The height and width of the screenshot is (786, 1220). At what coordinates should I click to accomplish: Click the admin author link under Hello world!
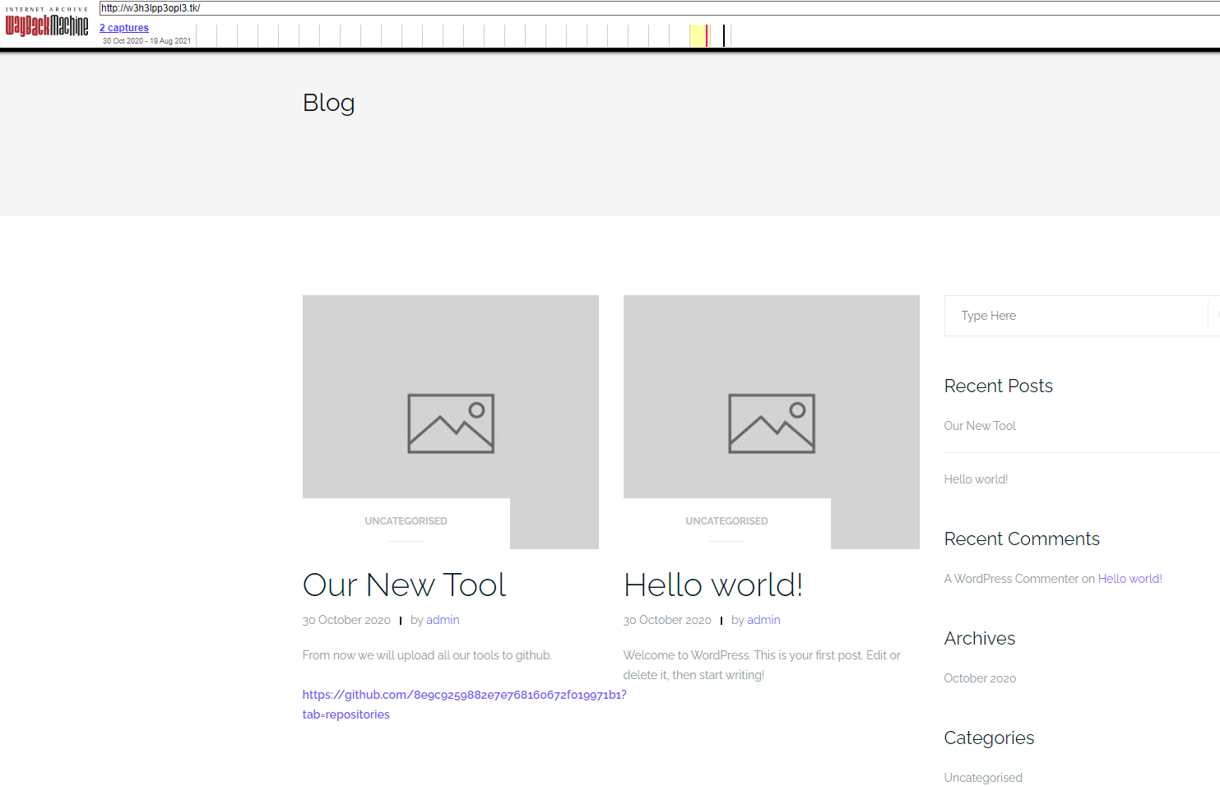click(x=763, y=620)
